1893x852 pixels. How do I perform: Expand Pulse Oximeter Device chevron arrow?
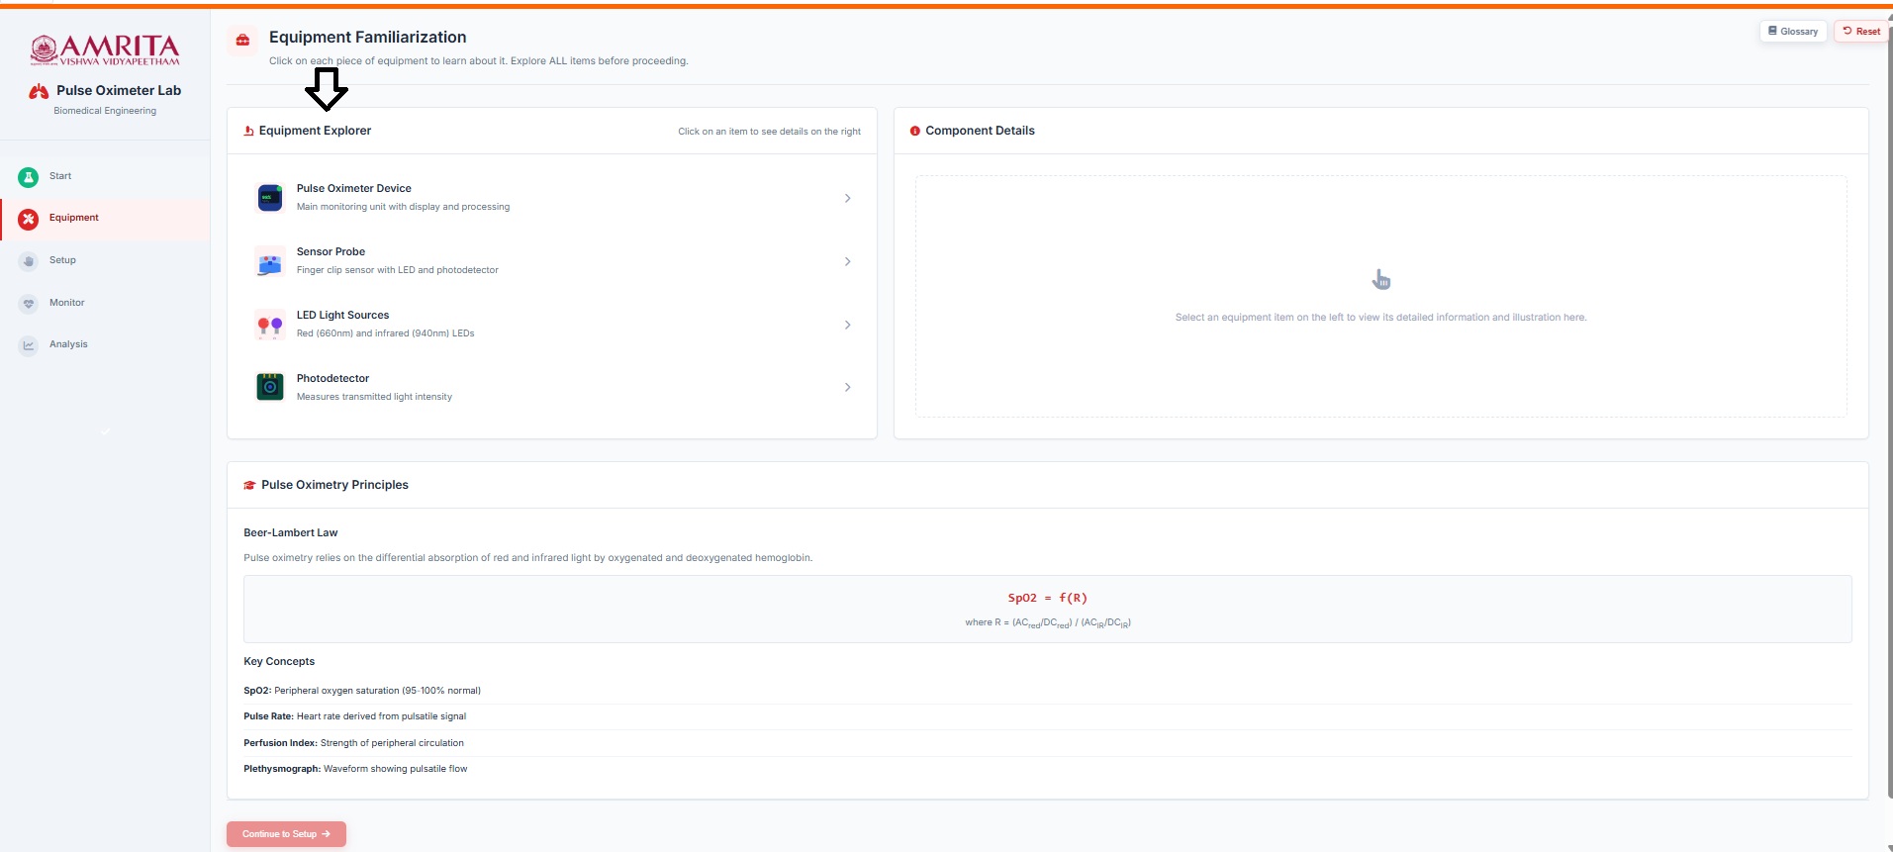point(847,198)
